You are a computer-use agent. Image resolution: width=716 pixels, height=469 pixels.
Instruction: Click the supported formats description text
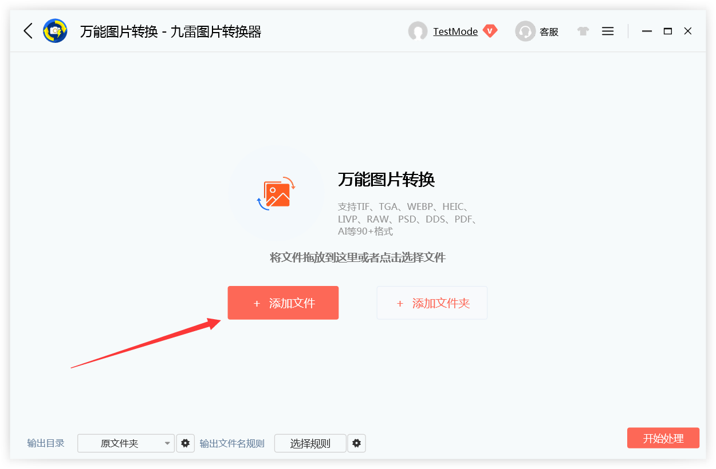[407, 219]
